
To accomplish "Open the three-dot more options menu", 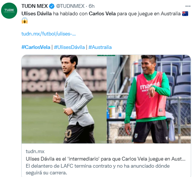I will [x=188, y=6].
